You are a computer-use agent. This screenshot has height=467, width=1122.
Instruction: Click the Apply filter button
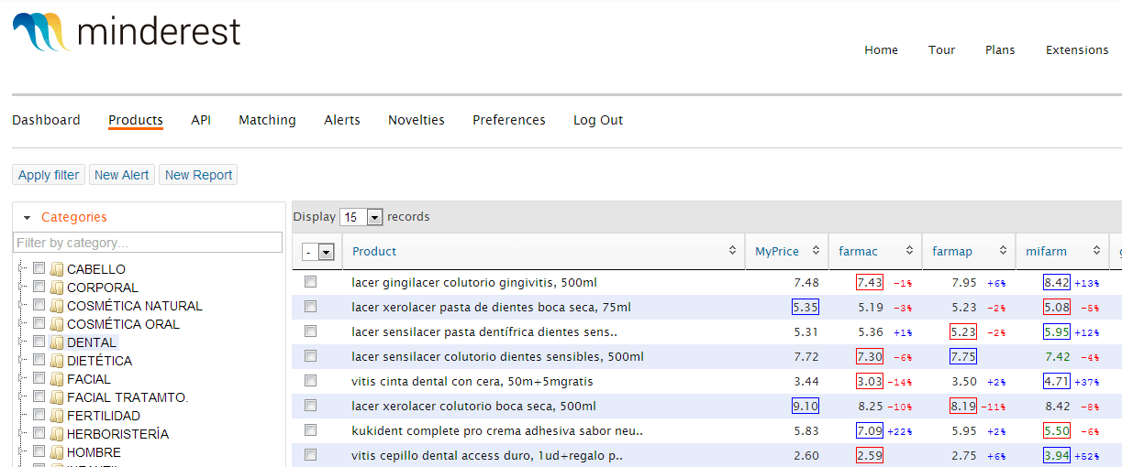pyautogui.click(x=49, y=175)
